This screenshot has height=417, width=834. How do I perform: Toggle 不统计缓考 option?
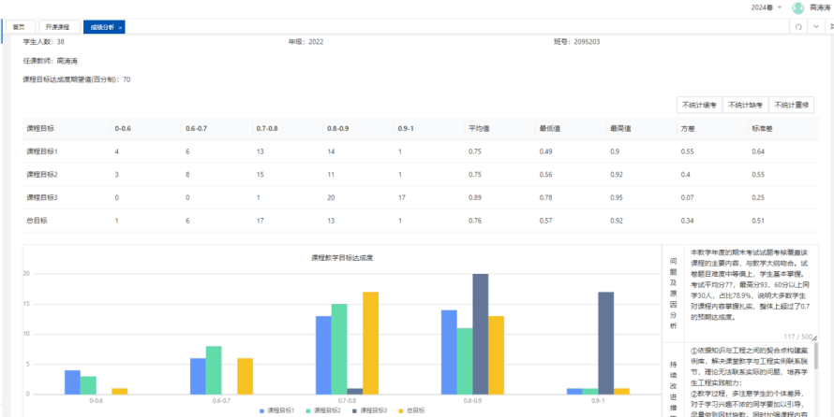coord(698,105)
